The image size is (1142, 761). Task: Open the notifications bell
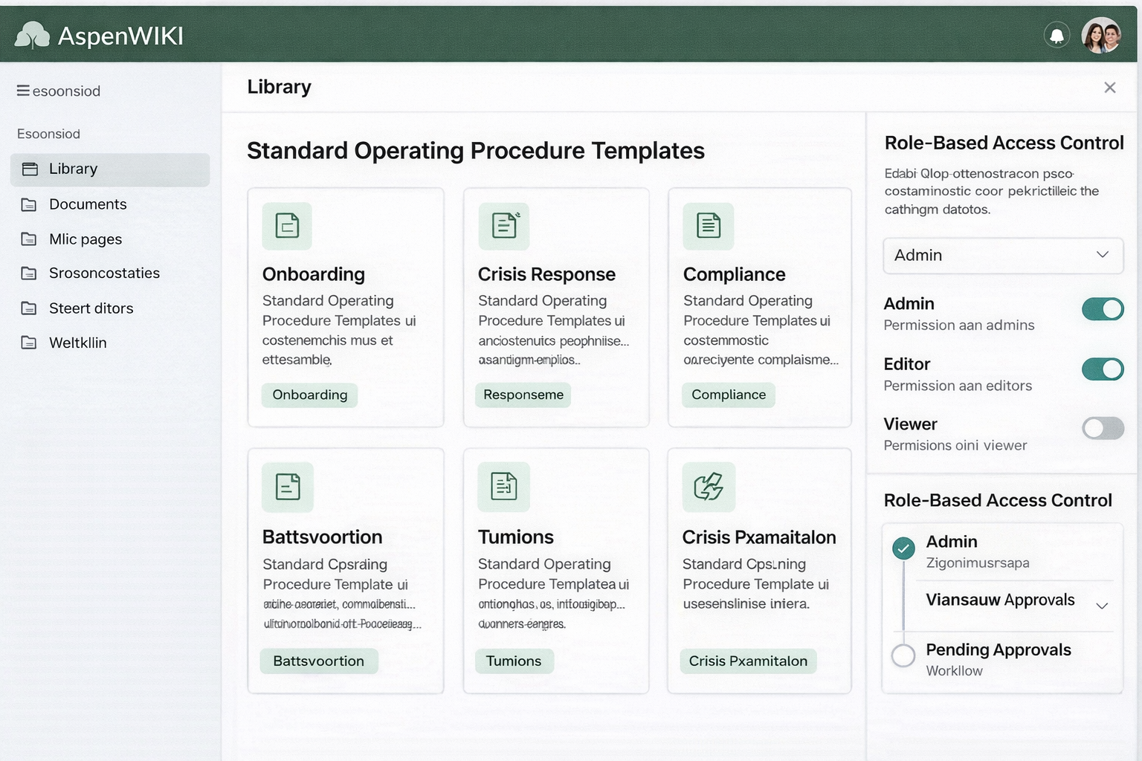tap(1056, 35)
